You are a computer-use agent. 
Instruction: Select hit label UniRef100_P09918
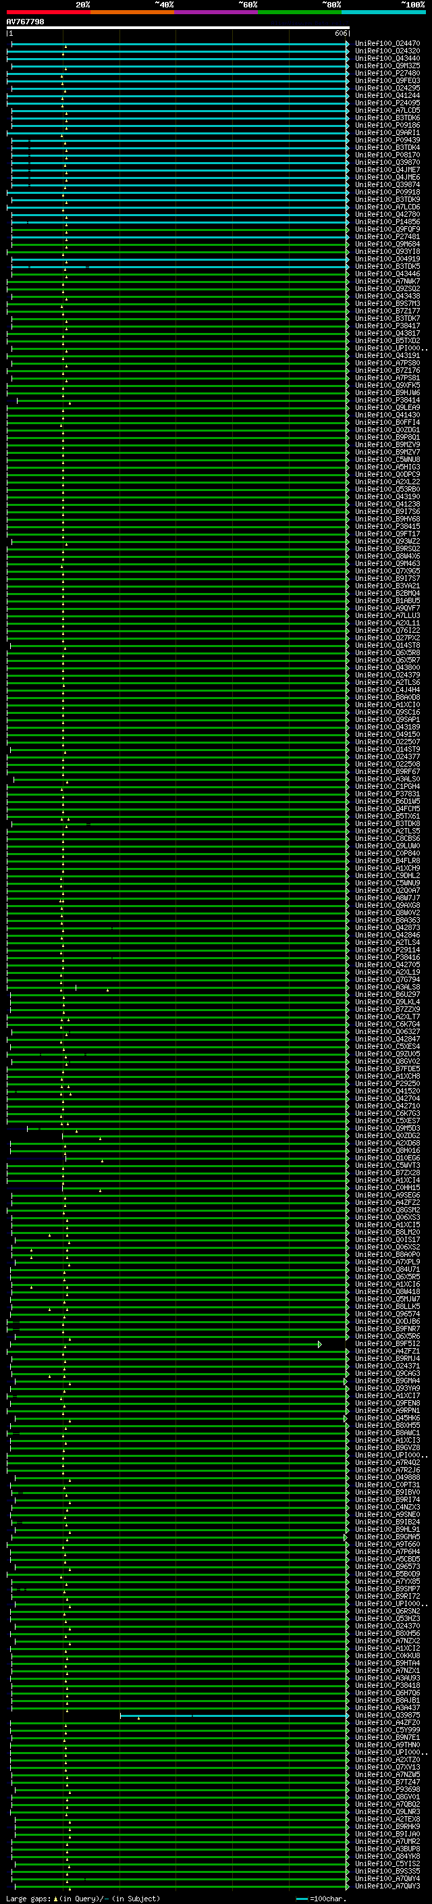(387, 192)
